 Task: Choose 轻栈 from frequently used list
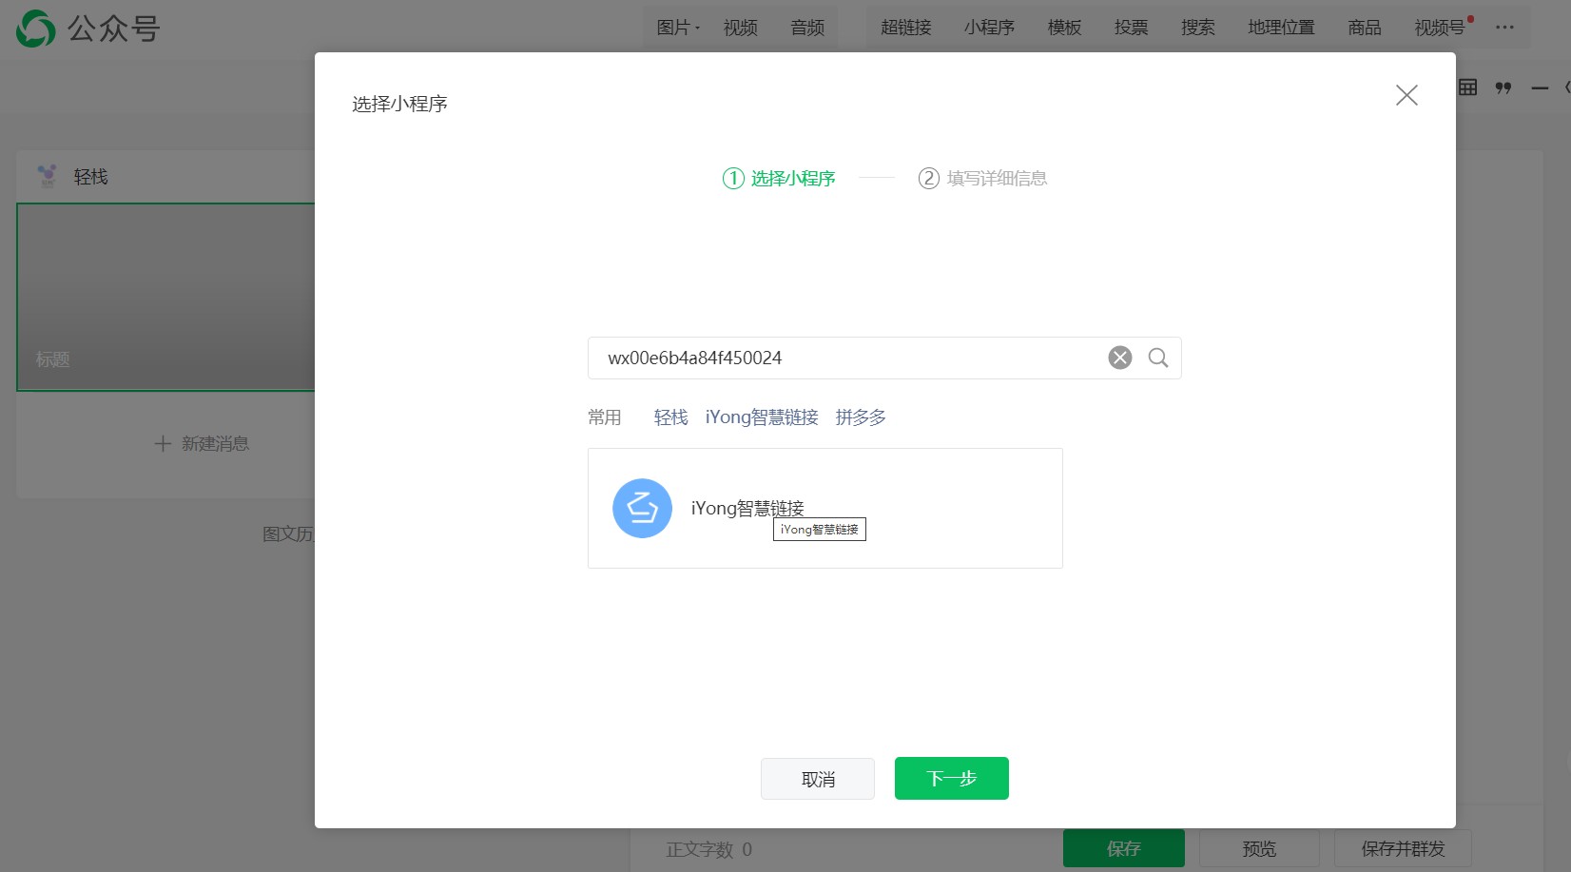(670, 417)
